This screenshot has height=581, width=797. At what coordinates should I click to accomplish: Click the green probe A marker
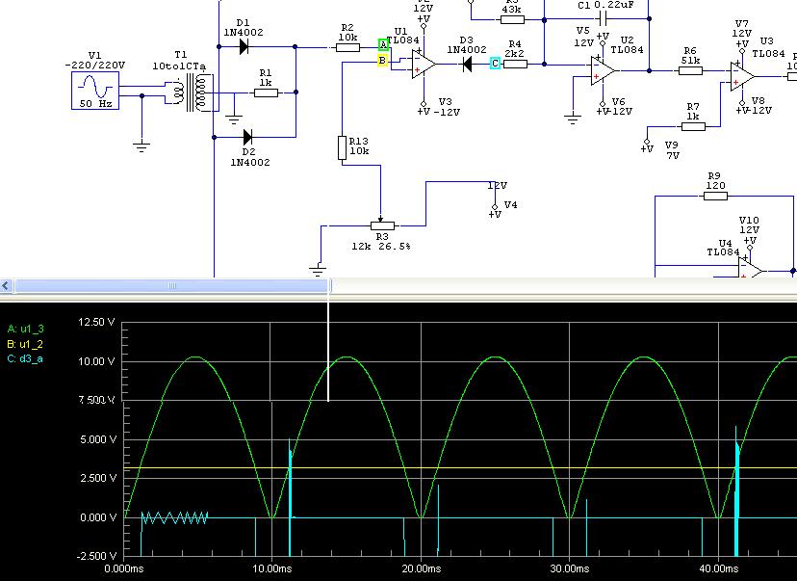(383, 45)
